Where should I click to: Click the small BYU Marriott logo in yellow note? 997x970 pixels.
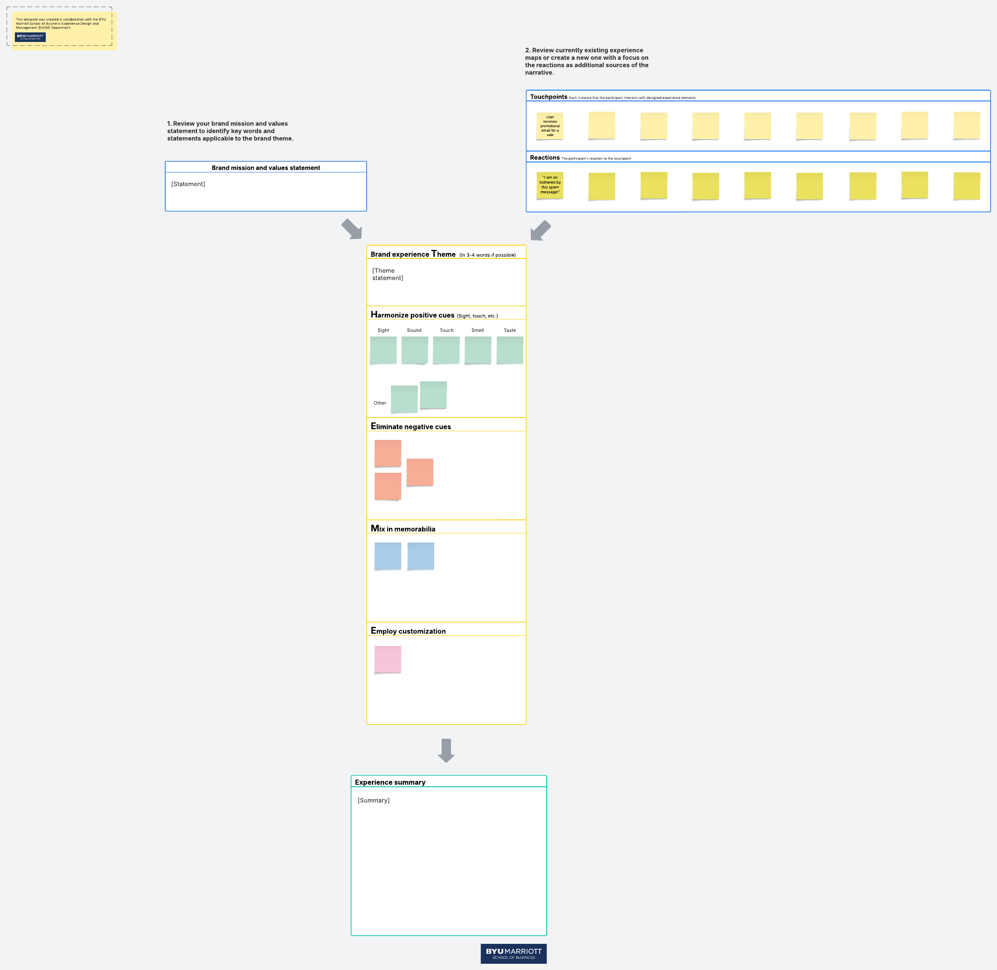click(30, 37)
